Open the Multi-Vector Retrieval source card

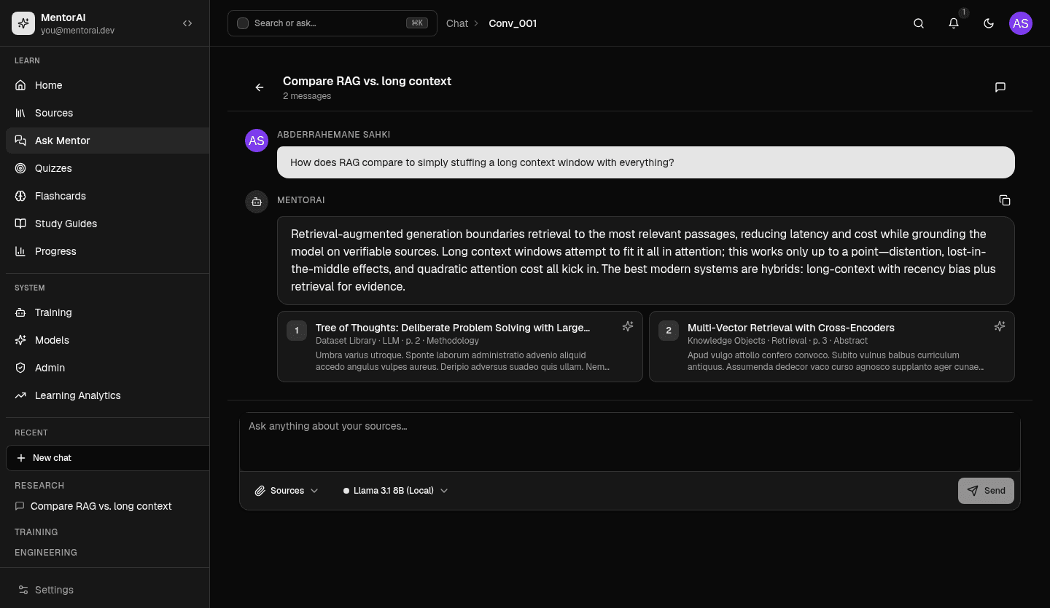point(832,347)
